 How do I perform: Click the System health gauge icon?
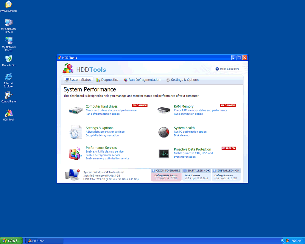pos(164,132)
